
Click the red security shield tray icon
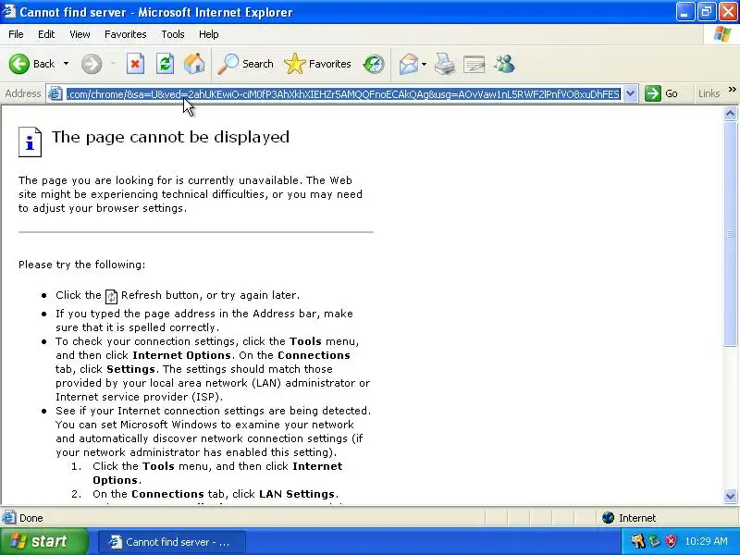click(671, 541)
